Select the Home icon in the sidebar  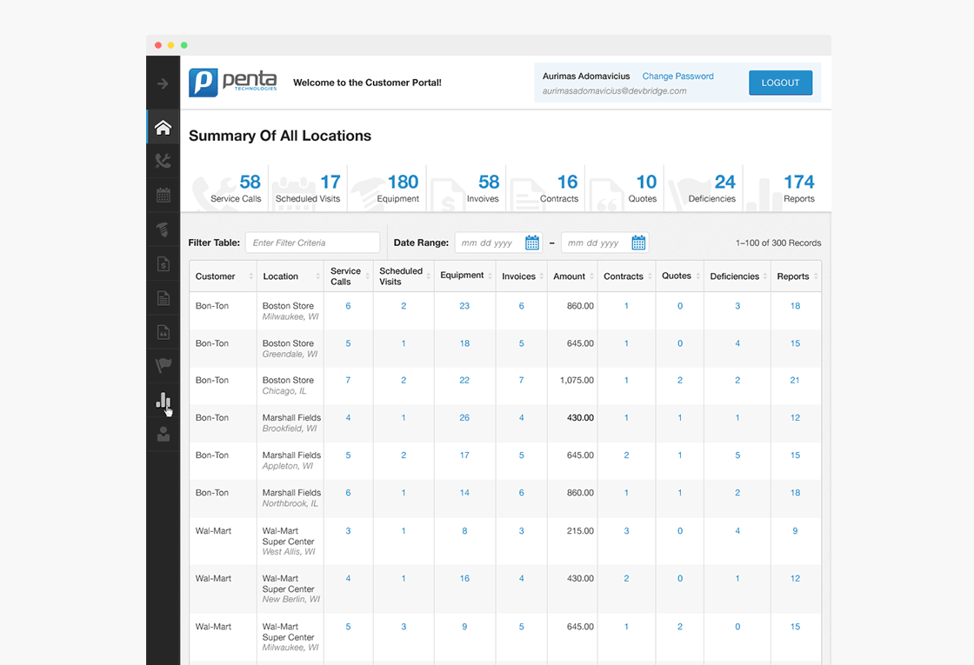click(163, 127)
